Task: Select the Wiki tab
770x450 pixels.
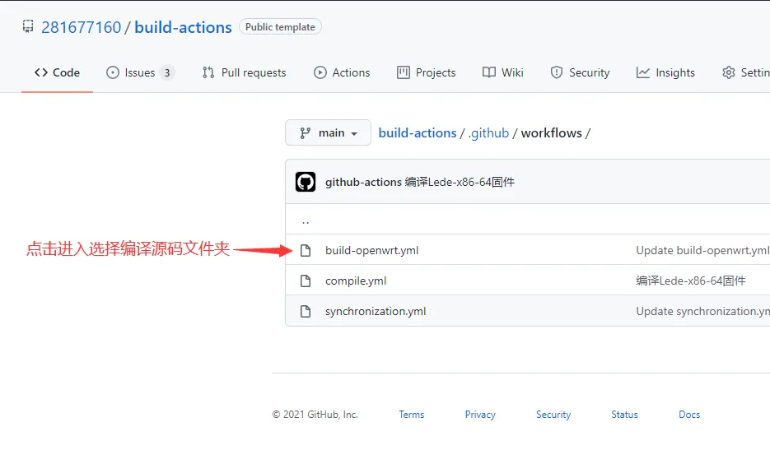Action: 503,72
